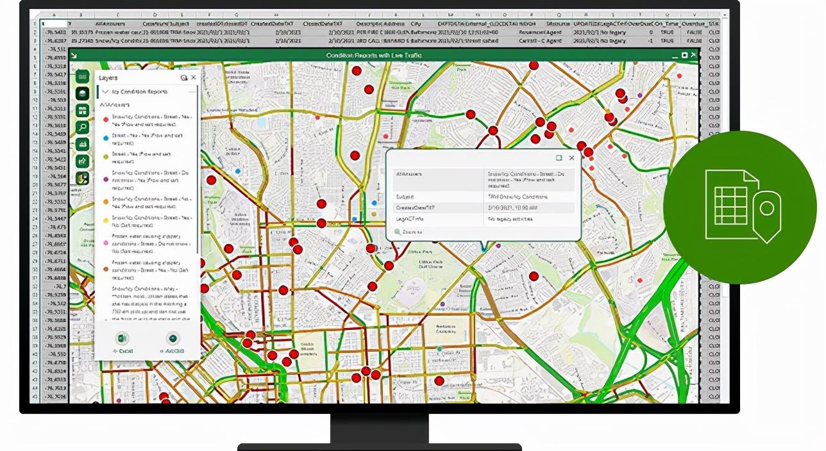Screen dimensions: 826x451
Task: Click the orange legend symbol in Layers panel
Action: point(106,202)
